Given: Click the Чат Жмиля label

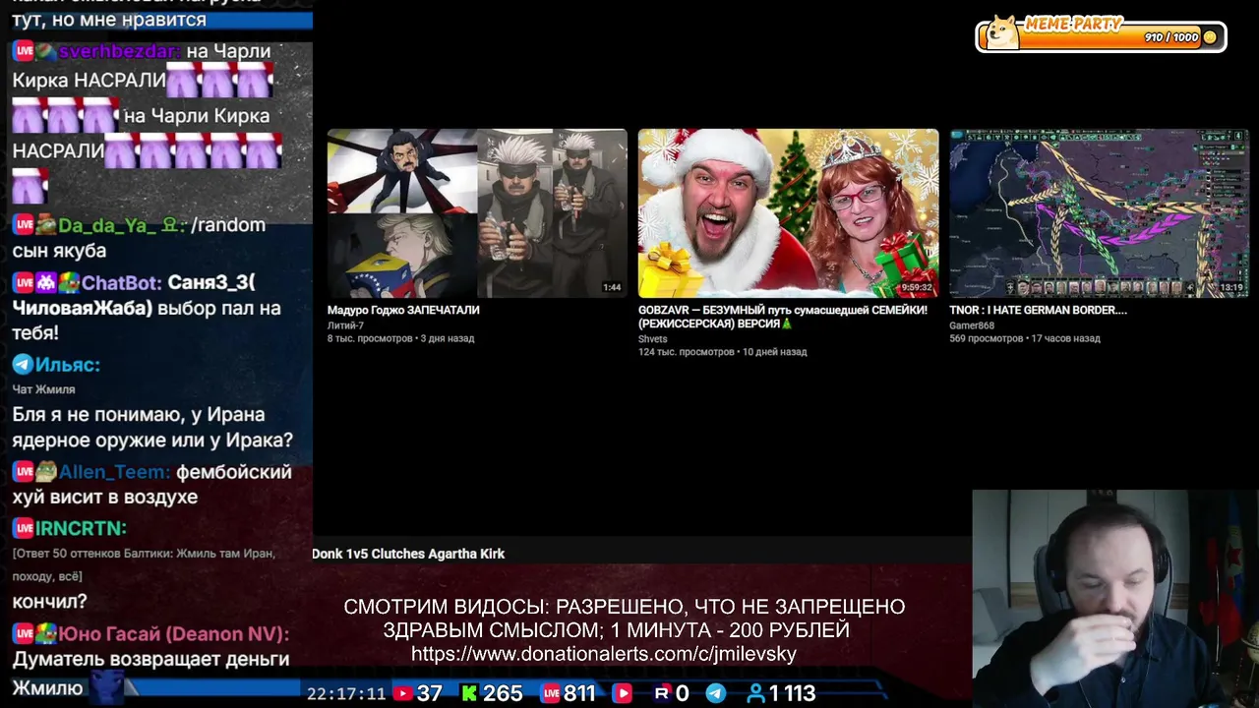Looking at the screenshot, I should (43, 389).
